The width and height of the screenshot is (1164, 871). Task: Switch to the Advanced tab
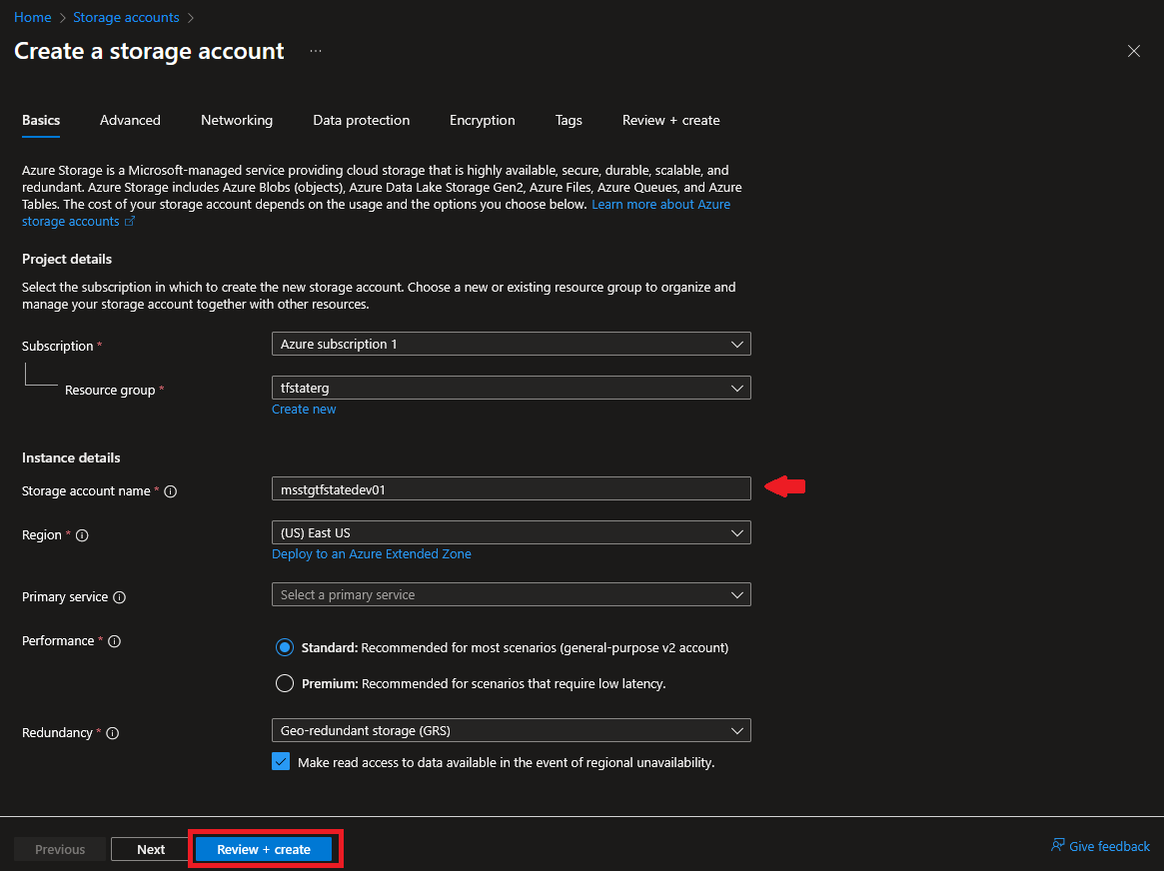(x=130, y=120)
